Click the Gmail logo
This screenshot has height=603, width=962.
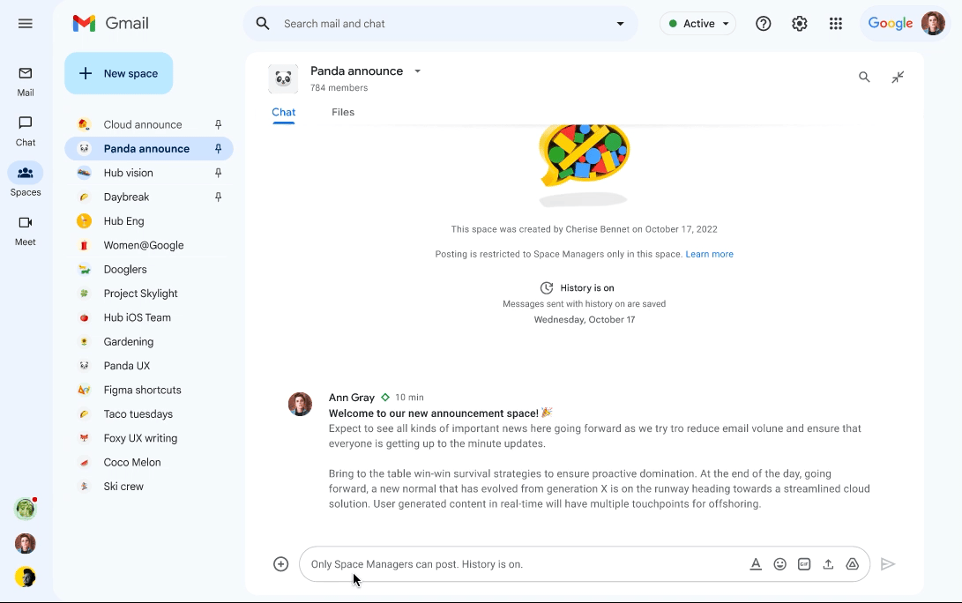[110, 23]
